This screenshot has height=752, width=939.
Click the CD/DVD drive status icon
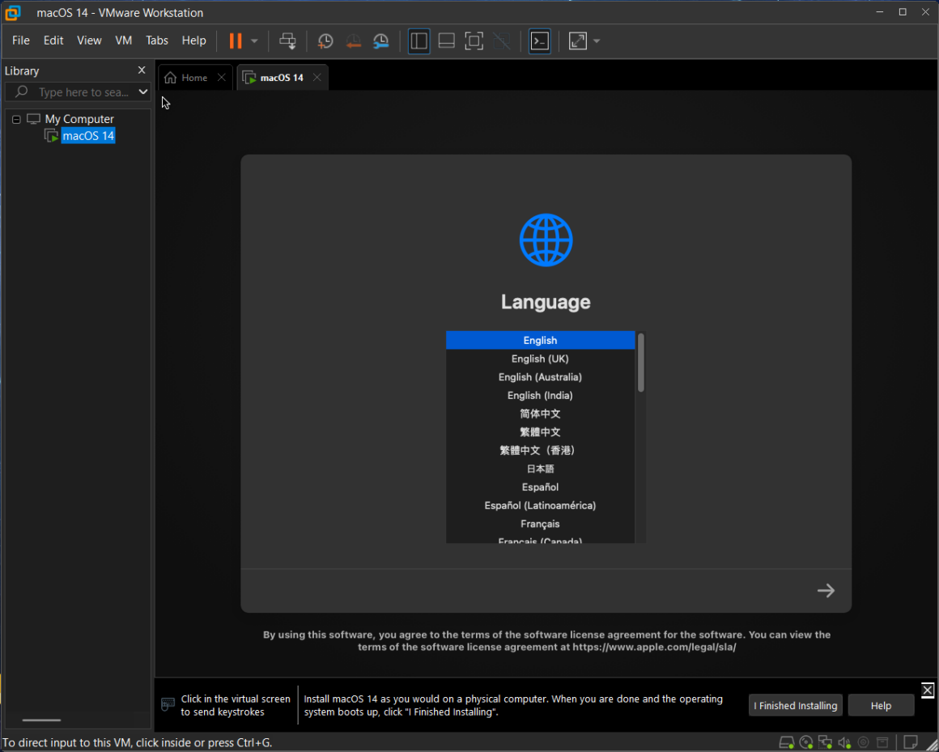806,742
